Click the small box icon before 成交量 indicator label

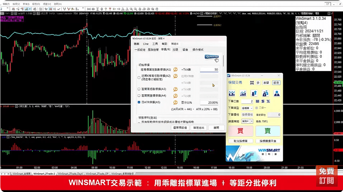[x=16, y=106]
